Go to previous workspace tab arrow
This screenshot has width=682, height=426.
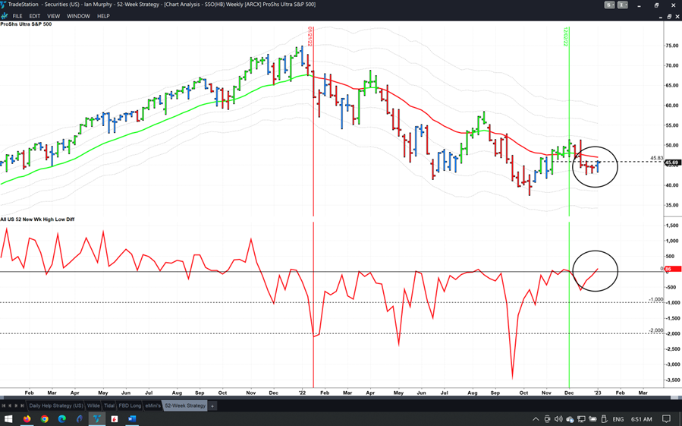pos(10,406)
